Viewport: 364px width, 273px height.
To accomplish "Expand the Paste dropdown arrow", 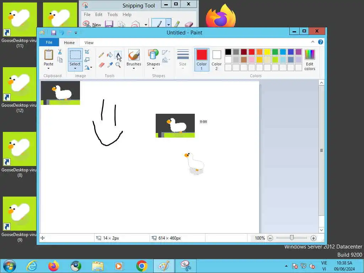I will pos(48,69).
